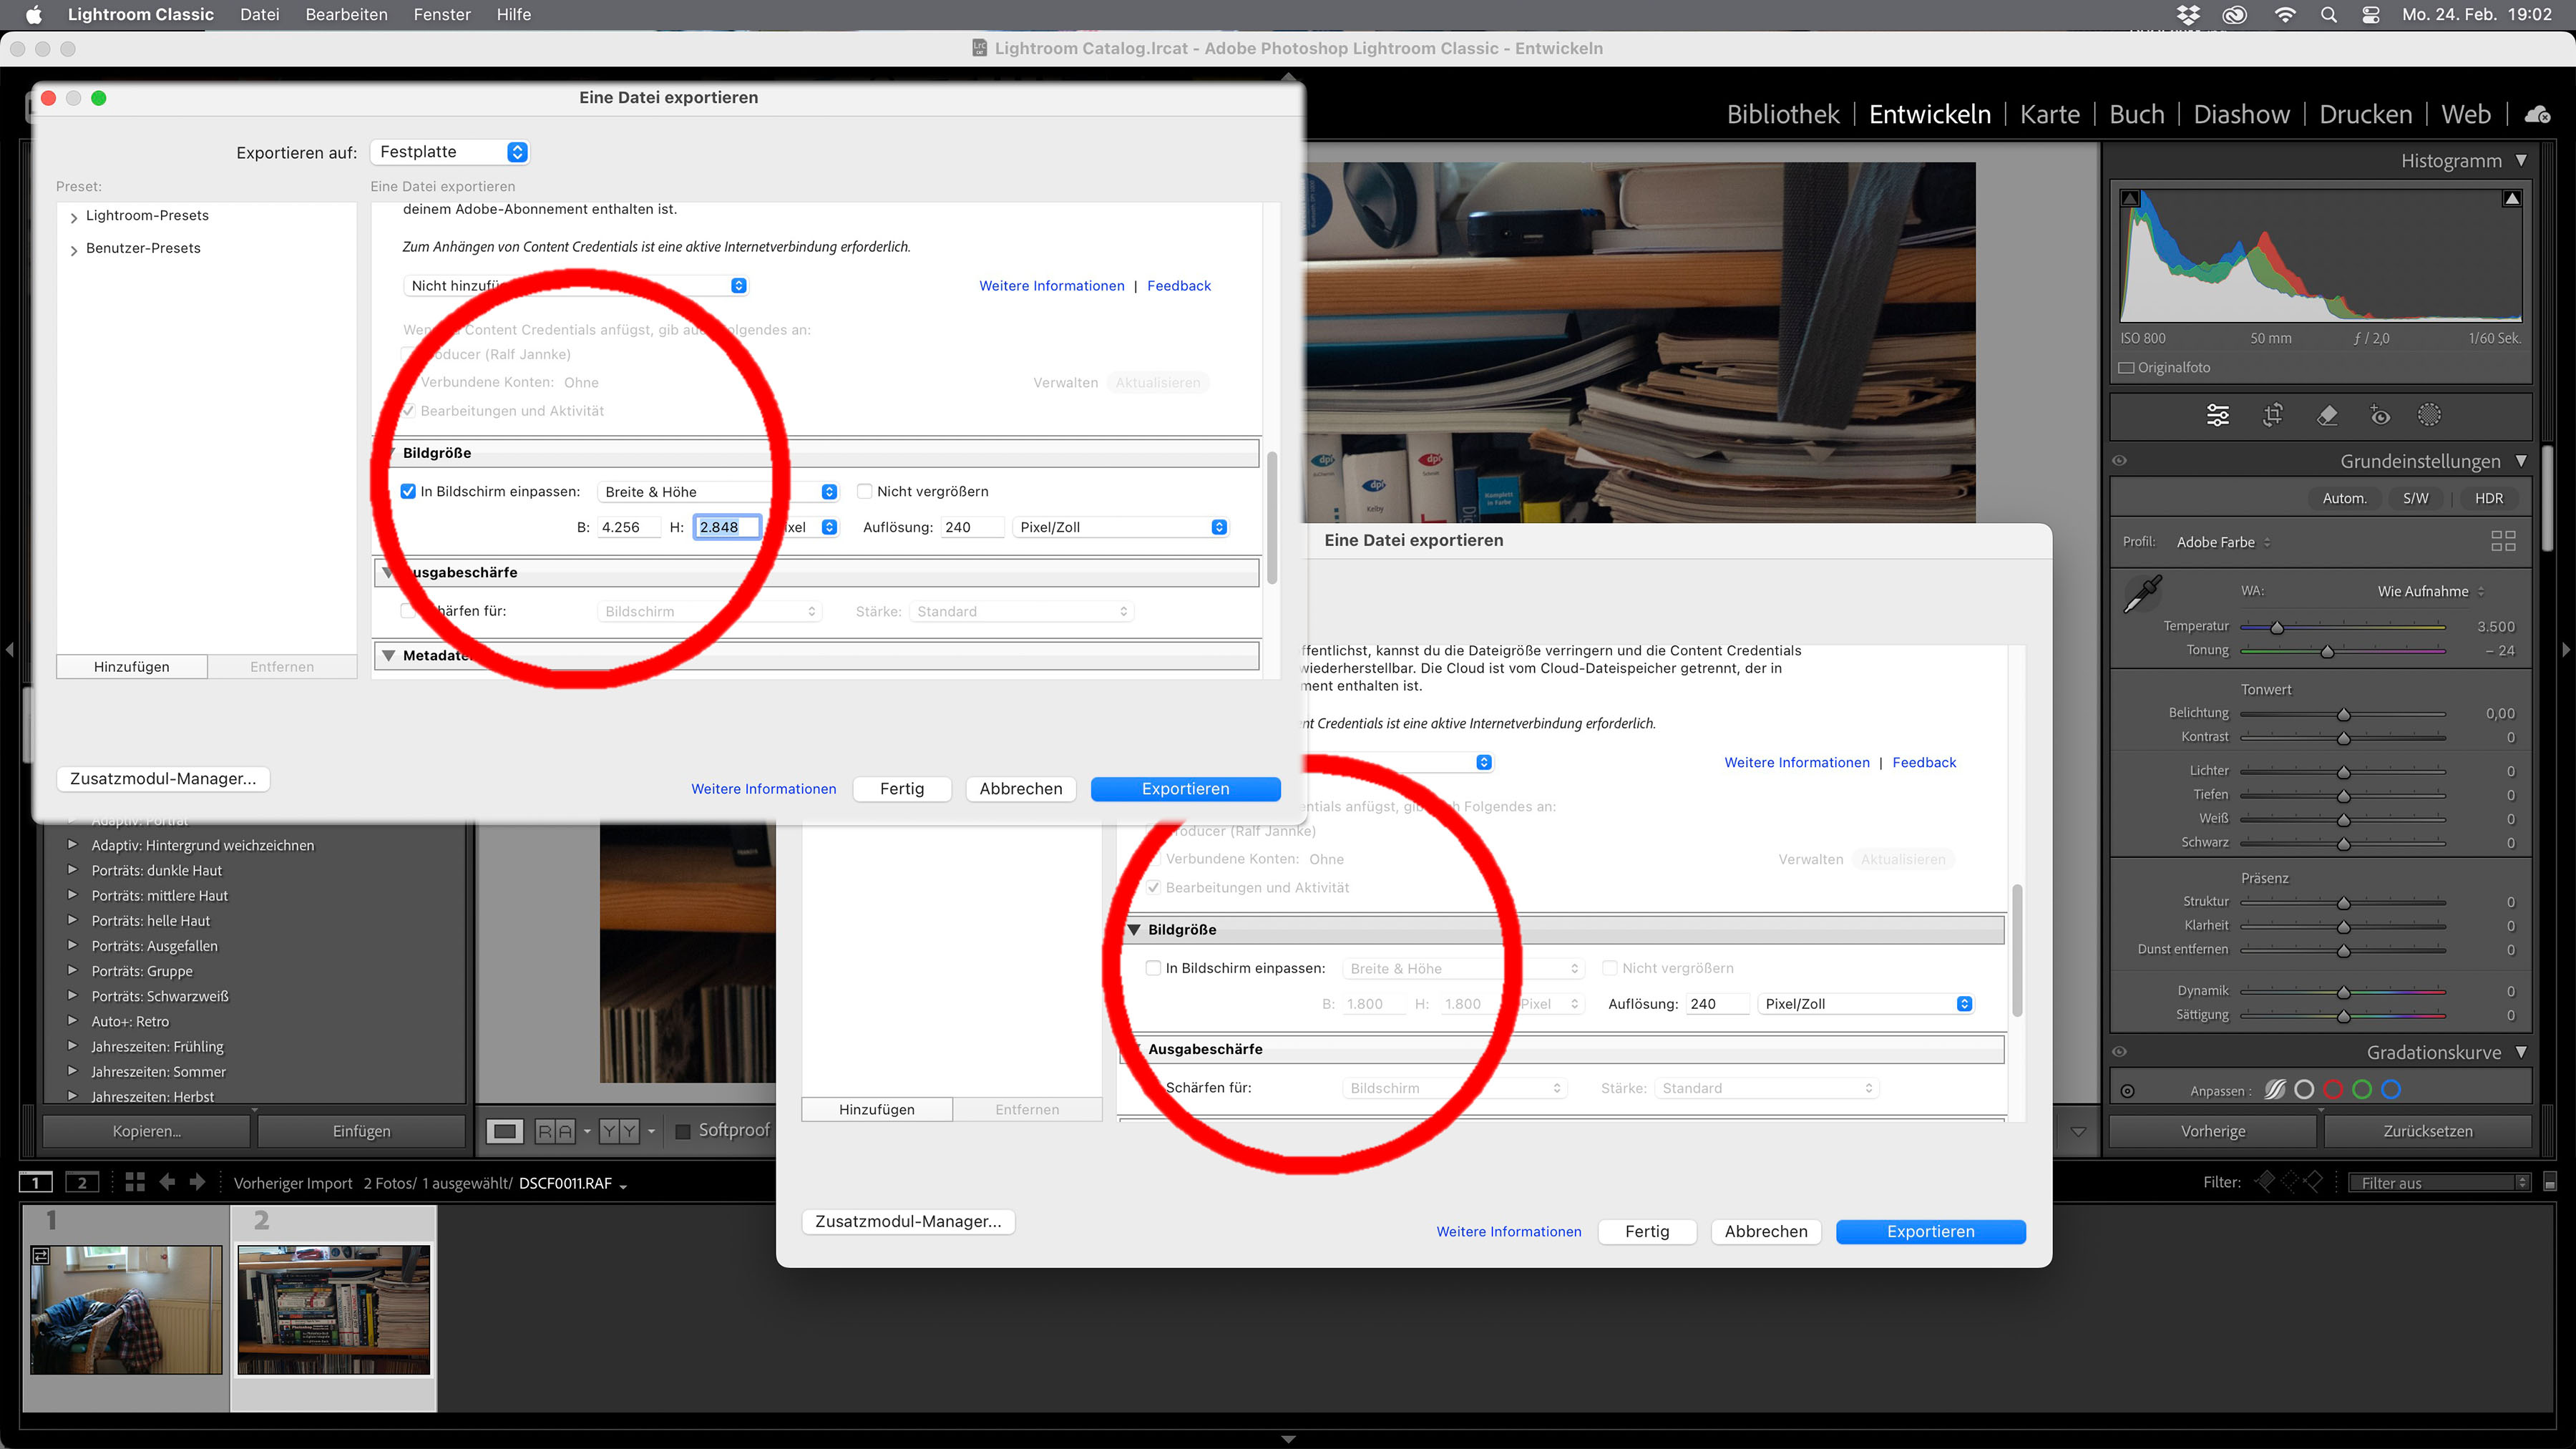Image resolution: width=2576 pixels, height=1449 pixels.
Task: Click Abbrechen in the rear export dialog
Action: pyautogui.click(x=1765, y=1232)
